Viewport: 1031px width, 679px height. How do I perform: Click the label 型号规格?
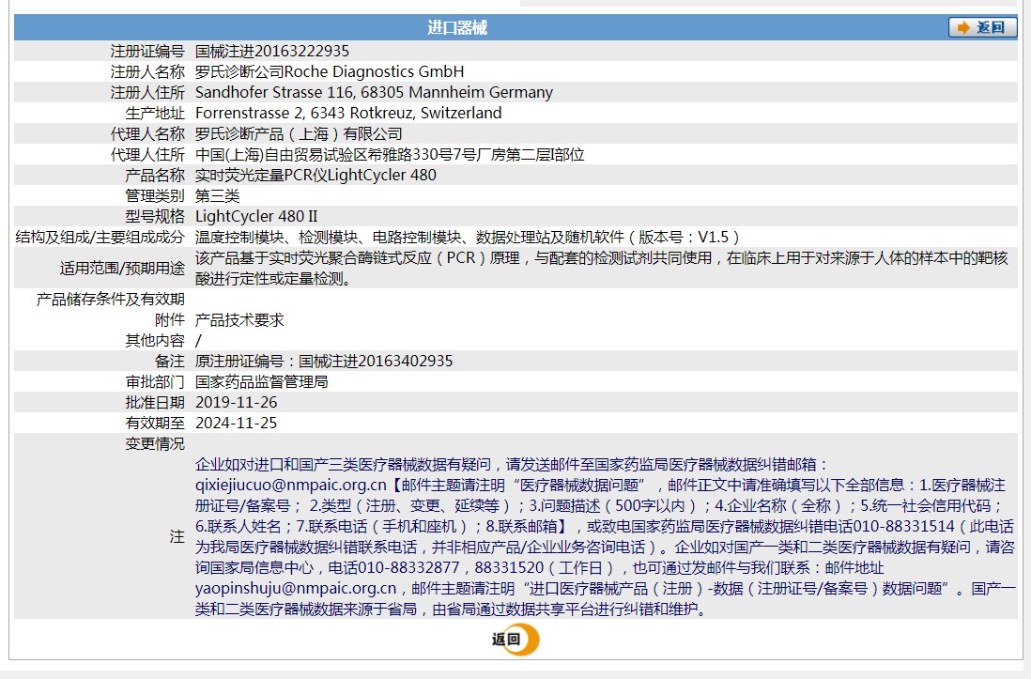click(155, 216)
